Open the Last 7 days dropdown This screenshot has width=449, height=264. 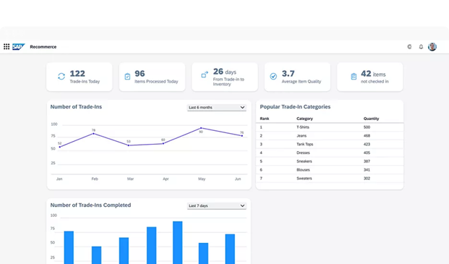click(217, 206)
